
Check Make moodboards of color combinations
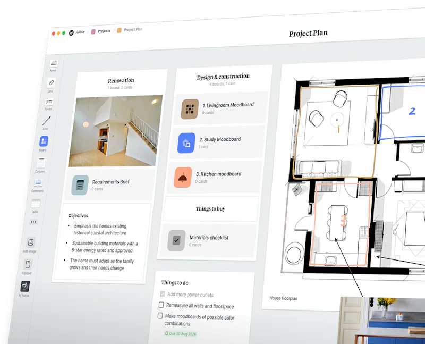point(160,315)
